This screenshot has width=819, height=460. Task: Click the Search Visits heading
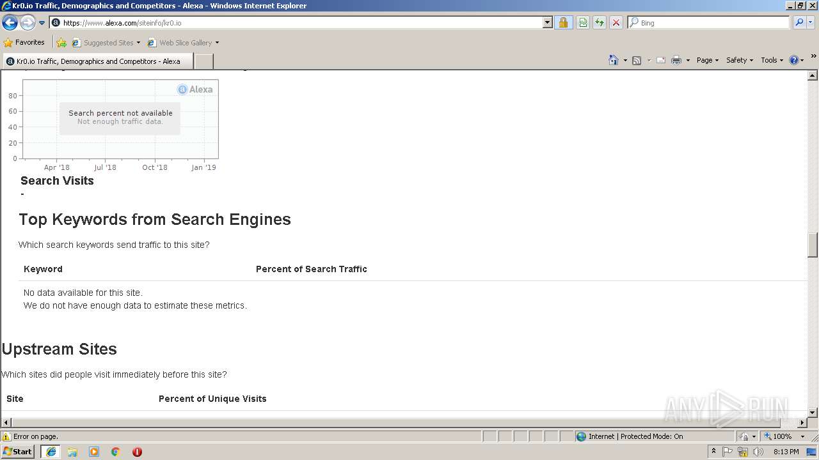(x=57, y=181)
